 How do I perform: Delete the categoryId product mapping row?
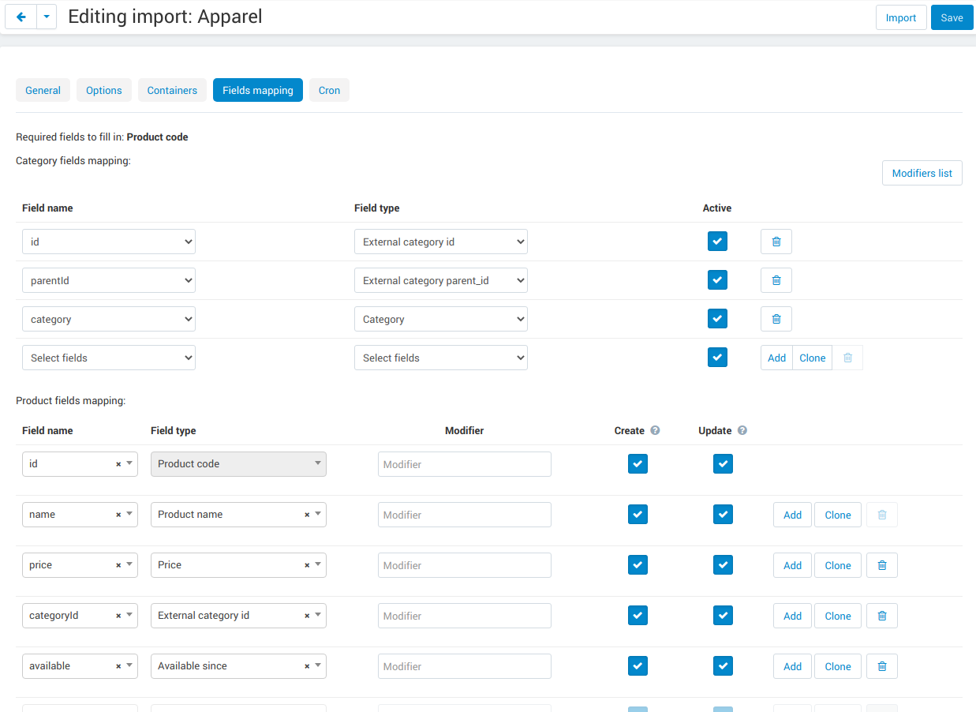tap(882, 616)
